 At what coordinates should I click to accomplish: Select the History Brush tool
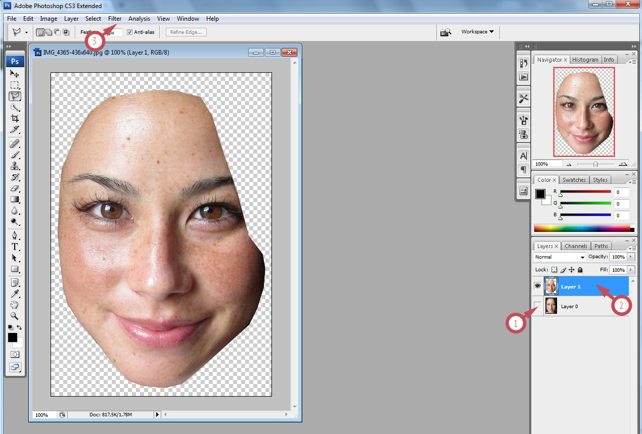tap(15, 177)
